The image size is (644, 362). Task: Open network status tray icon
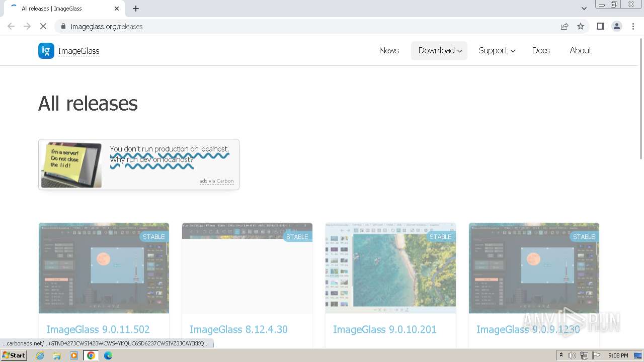tap(584, 355)
